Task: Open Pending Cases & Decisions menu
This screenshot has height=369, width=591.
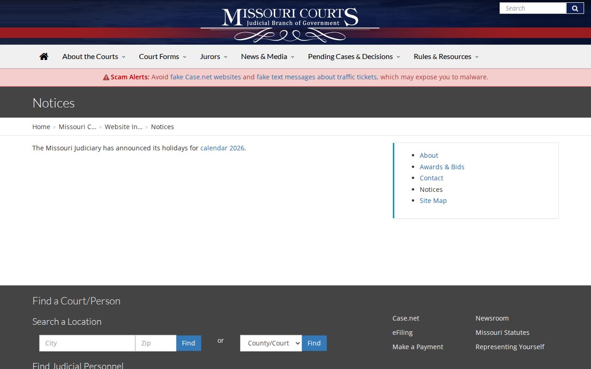Action: pos(354,56)
